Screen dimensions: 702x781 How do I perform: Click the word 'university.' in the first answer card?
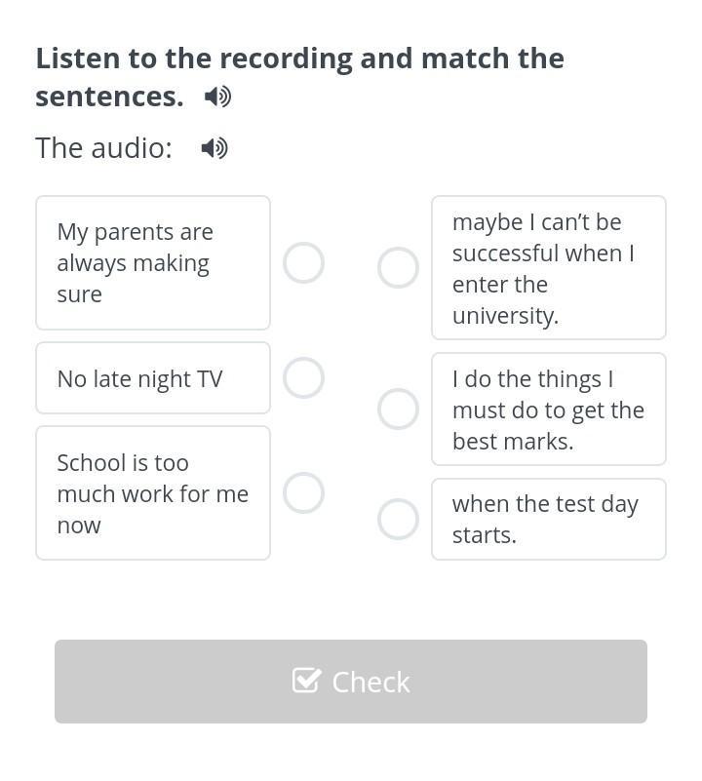(505, 316)
